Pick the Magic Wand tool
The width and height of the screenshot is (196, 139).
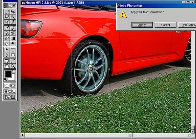point(13,17)
